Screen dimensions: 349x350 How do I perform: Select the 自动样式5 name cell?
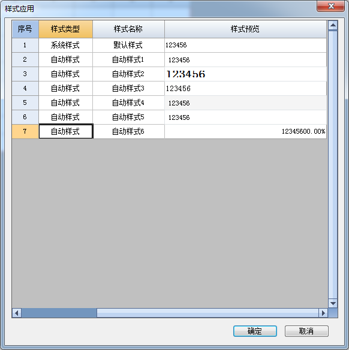coord(128,117)
